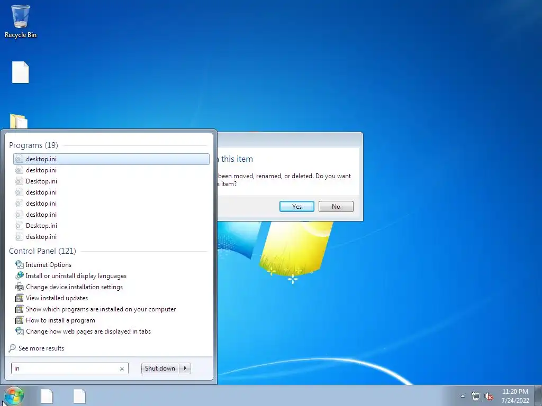This screenshot has height=406, width=542.
Task: Select the highlighted first desktop.ini result
Action: point(111,159)
